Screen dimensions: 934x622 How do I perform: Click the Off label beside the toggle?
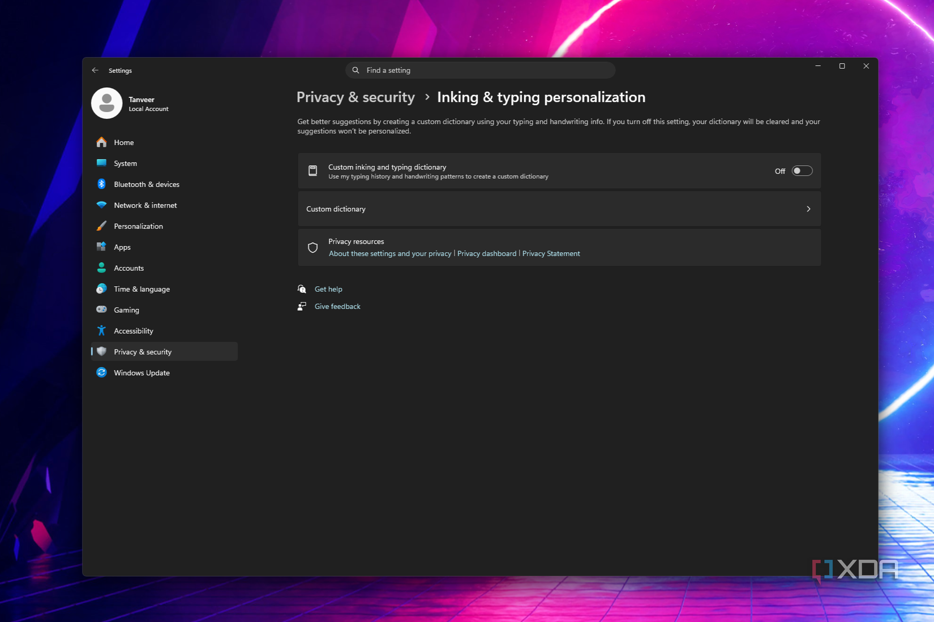click(x=780, y=171)
